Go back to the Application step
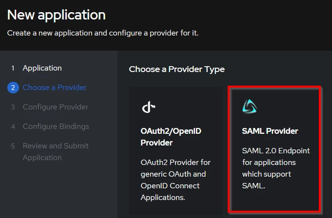 coord(42,68)
